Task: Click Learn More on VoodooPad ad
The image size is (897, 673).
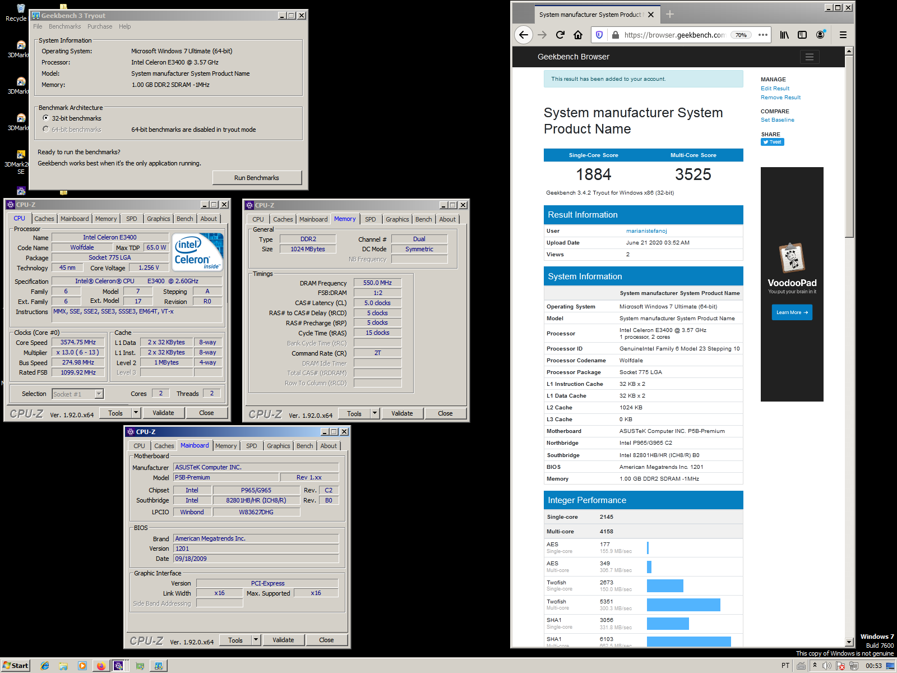Action: (x=792, y=312)
